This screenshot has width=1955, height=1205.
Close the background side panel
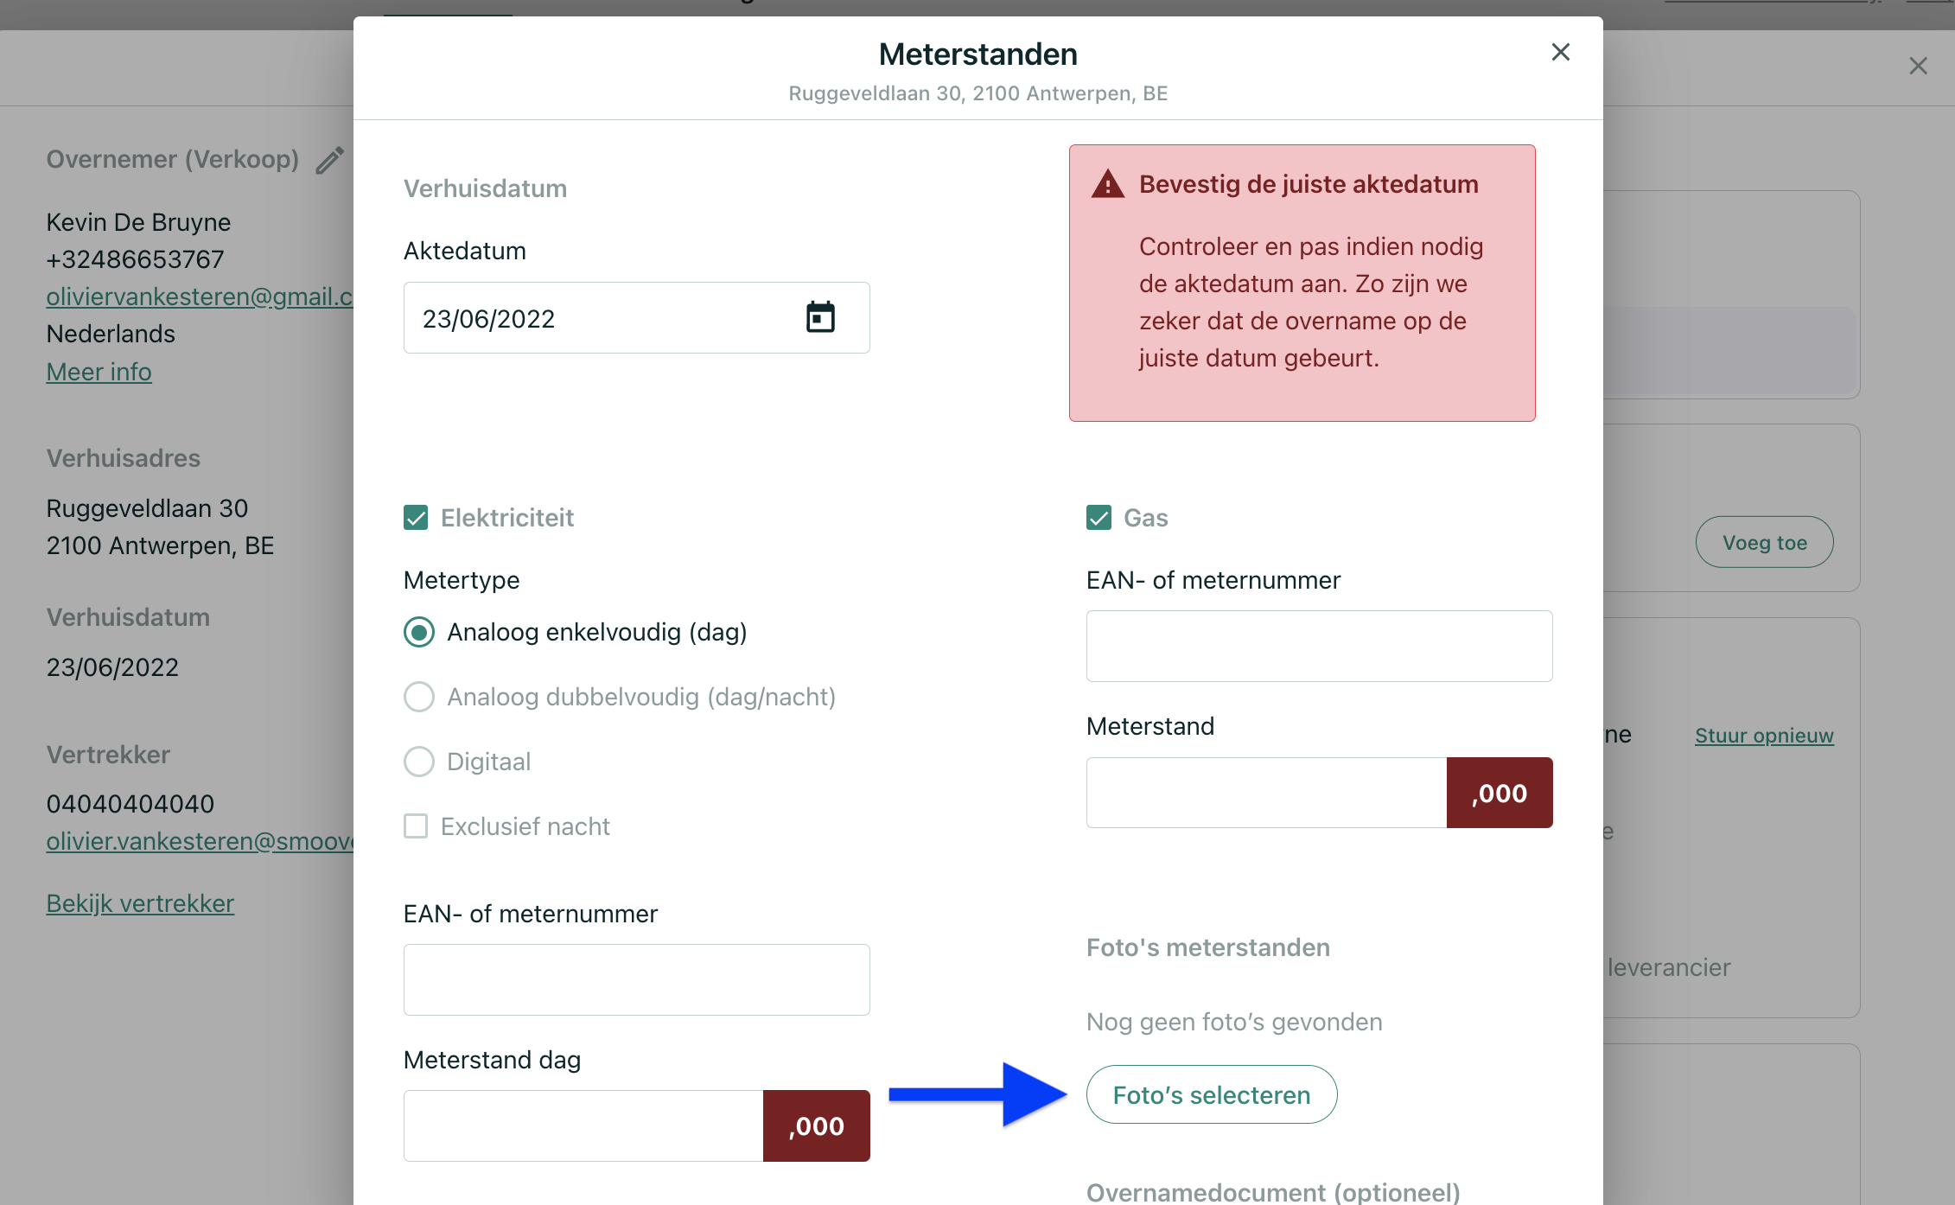tap(1918, 66)
